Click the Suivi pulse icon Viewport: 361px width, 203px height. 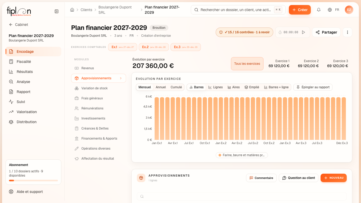coord(11,102)
